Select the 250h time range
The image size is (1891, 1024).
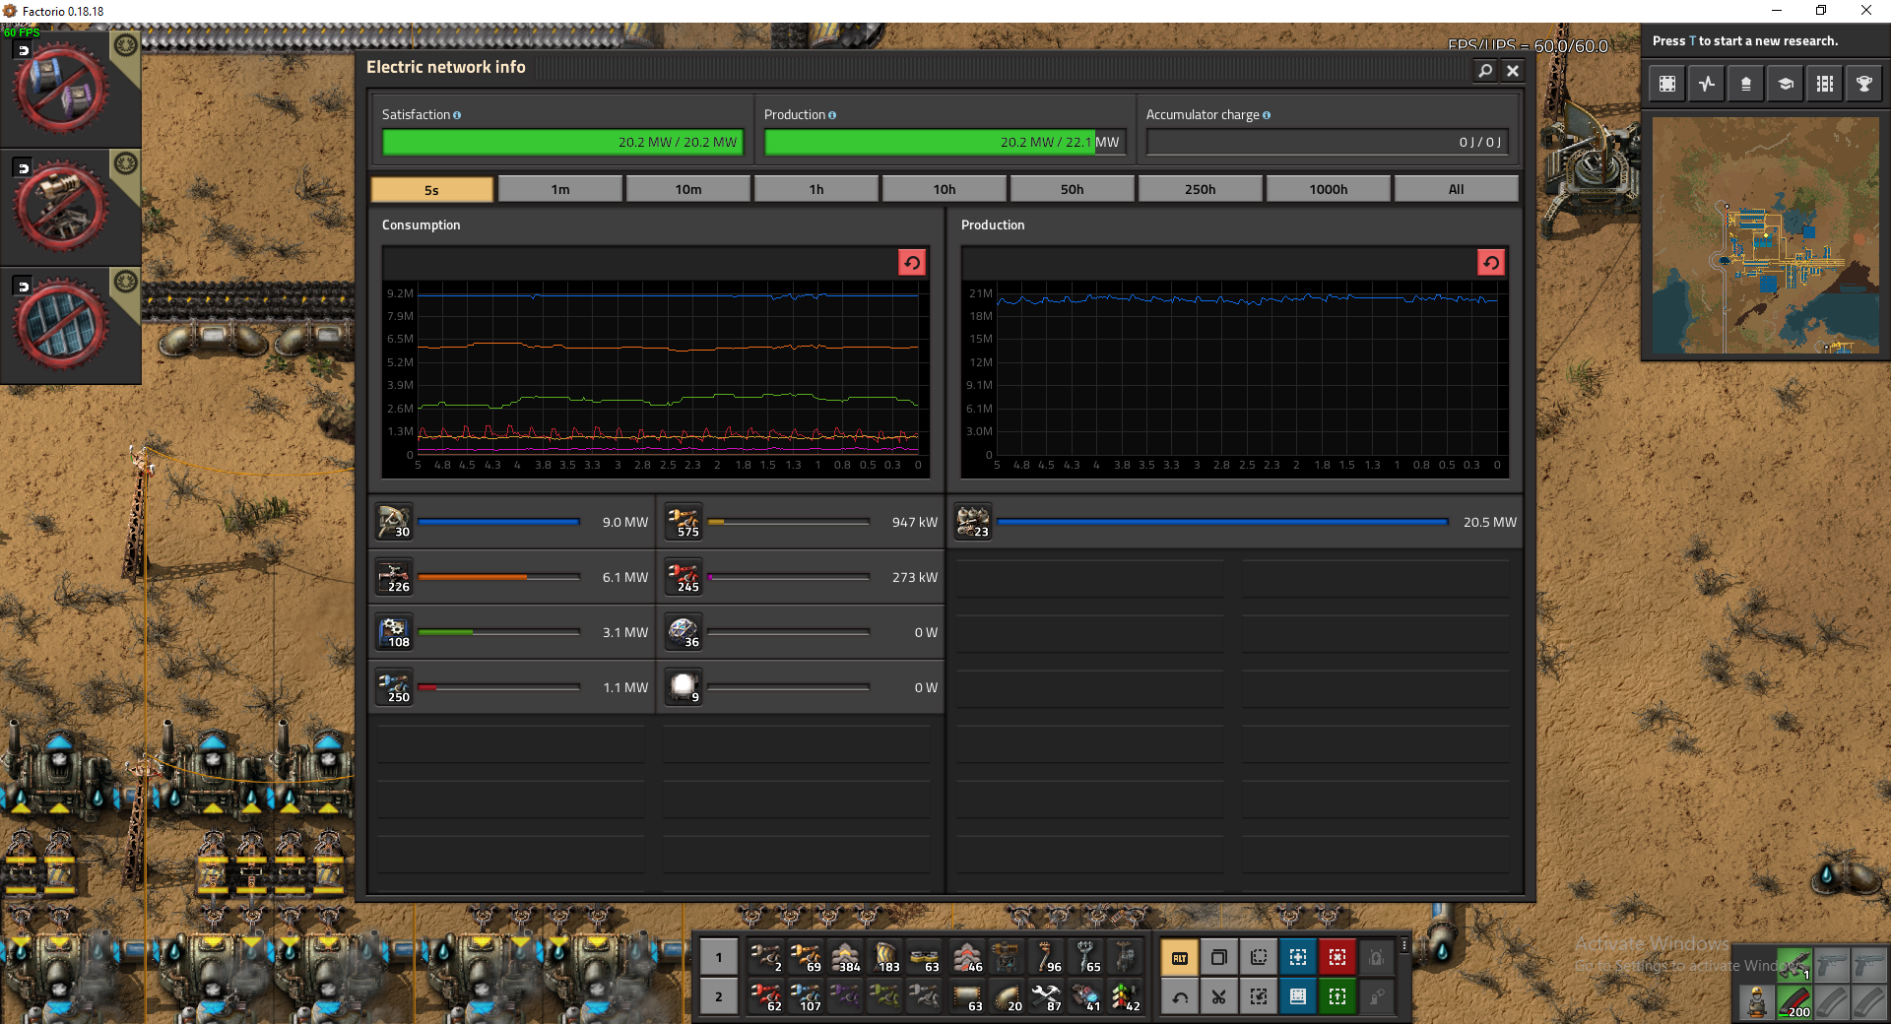coord(1201,189)
